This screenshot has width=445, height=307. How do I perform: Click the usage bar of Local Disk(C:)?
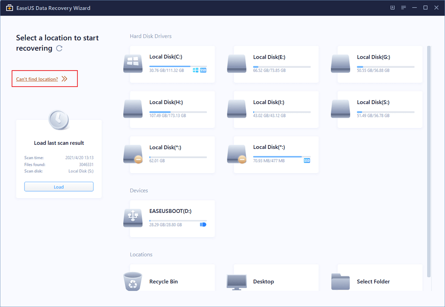tap(178, 66)
